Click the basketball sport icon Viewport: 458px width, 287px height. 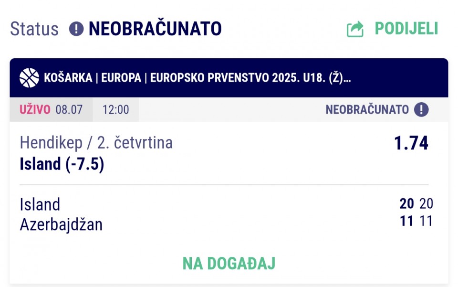click(x=29, y=78)
